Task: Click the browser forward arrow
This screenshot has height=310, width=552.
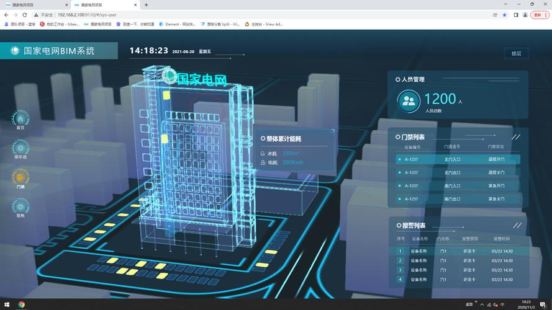Action: 15,15
